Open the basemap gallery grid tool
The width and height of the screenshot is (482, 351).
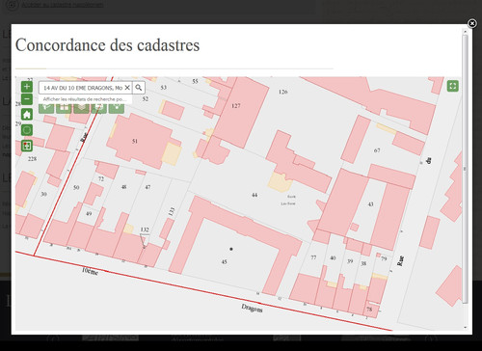pos(64,108)
